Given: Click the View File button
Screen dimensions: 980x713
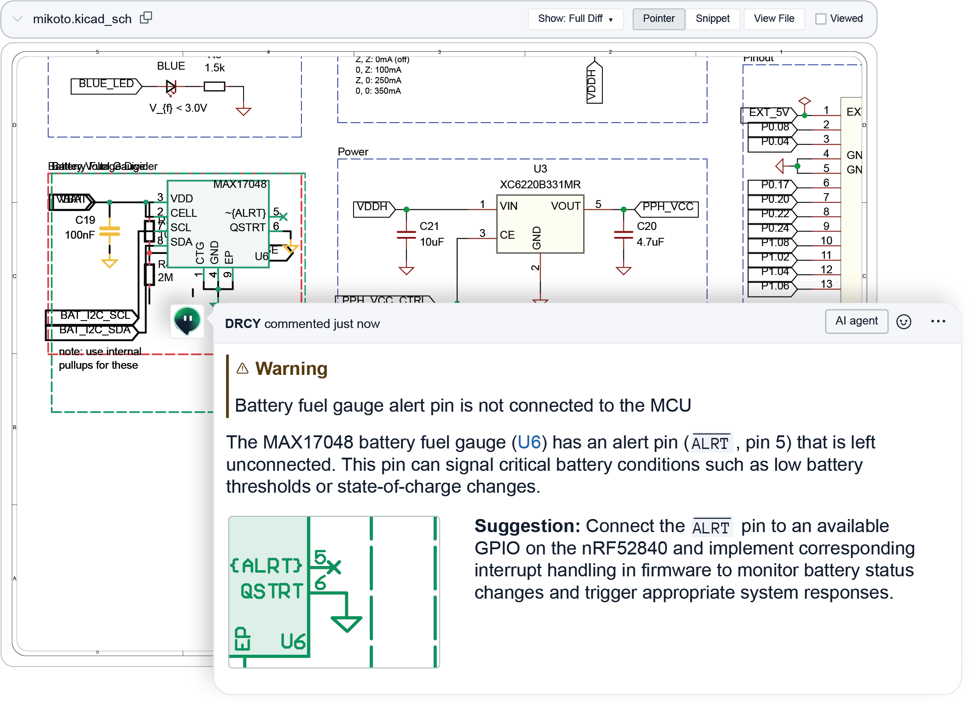Looking at the screenshot, I should pyautogui.click(x=773, y=19).
